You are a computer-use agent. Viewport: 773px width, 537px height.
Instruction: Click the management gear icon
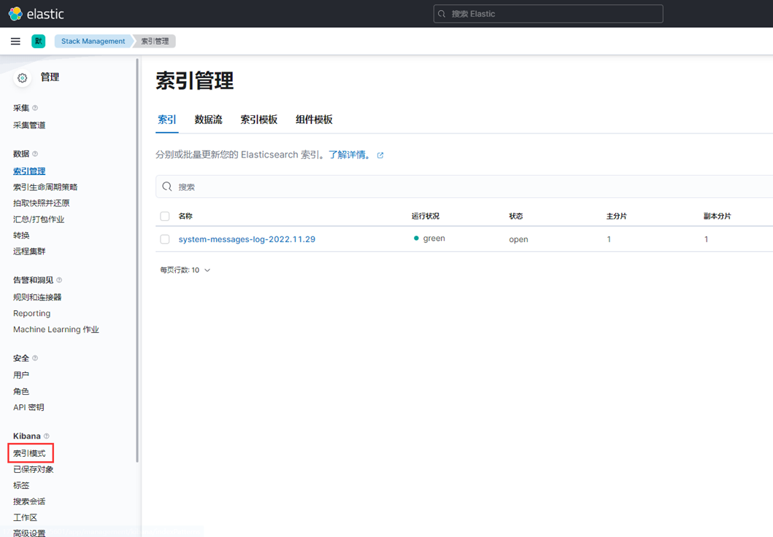click(x=22, y=78)
